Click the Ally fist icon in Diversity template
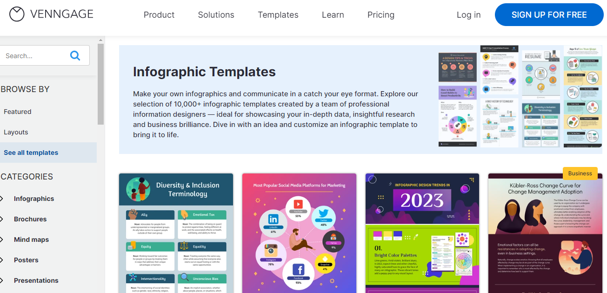The height and width of the screenshot is (293, 607). [133, 214]
